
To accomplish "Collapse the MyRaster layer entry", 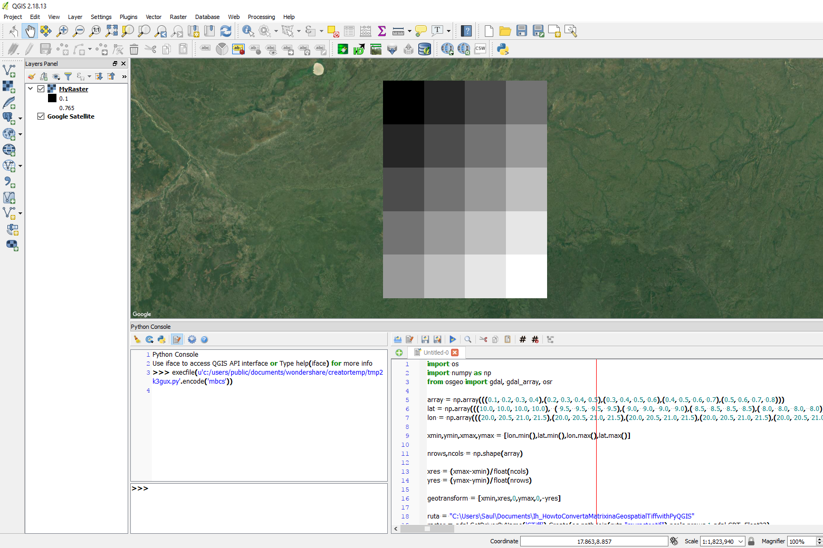I will point(30,89).
